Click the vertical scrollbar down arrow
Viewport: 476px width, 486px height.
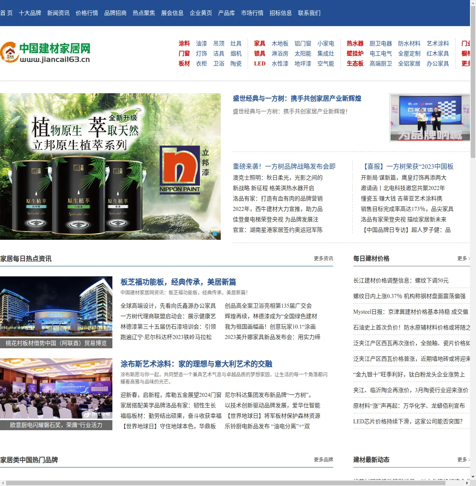point(473,477)
